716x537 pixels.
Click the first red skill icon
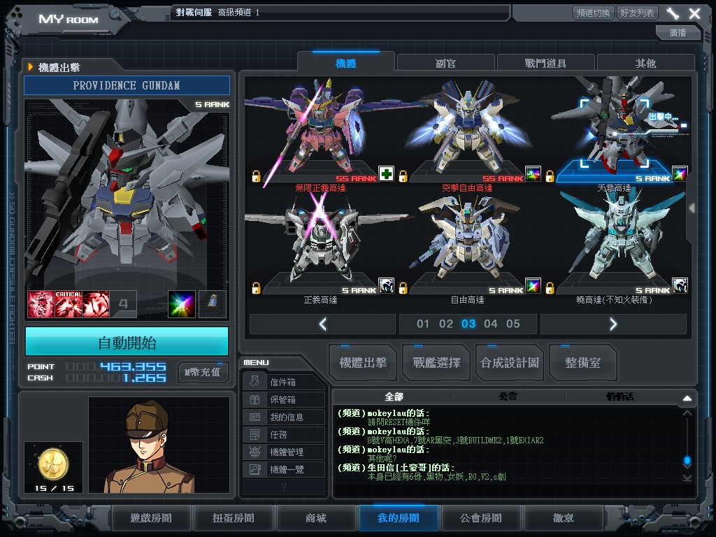(x=41, y=304)
